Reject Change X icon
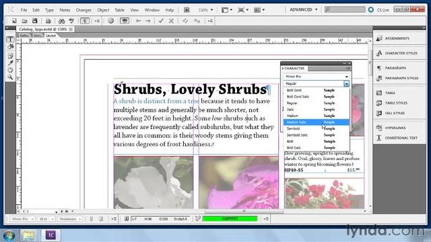 [x=171, y=21]
